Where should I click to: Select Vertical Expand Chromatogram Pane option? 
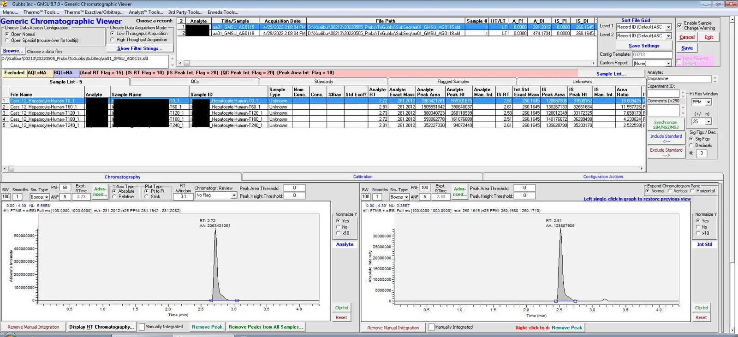pyautogui.click(x=670, y=191)
